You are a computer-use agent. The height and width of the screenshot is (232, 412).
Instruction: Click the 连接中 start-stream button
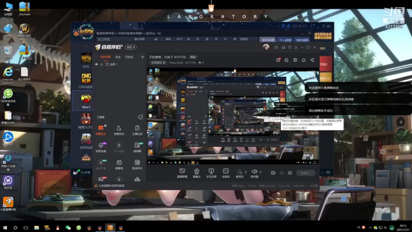click(306, 173)
